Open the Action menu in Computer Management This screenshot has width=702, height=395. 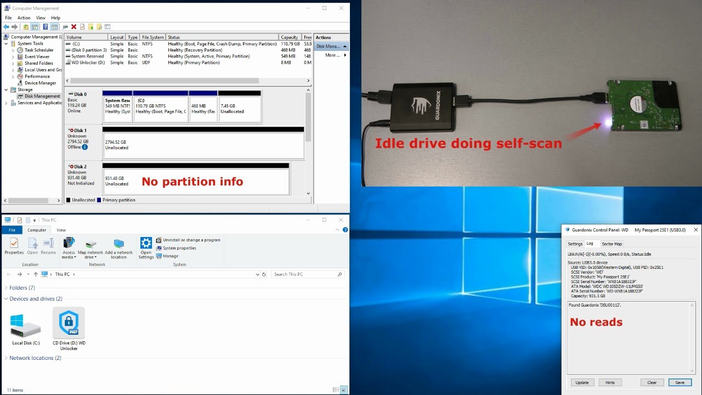point(24,18)
